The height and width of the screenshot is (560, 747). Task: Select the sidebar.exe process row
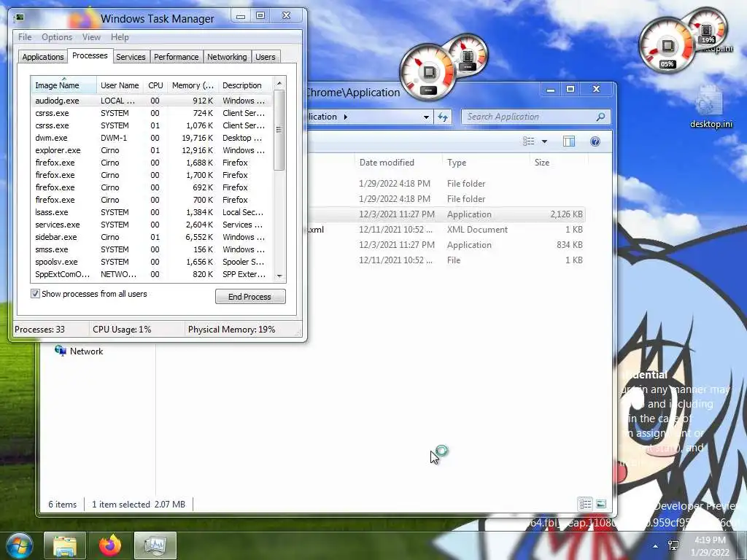pos(152,237)
